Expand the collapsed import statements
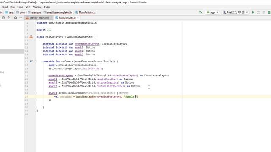 49,30
